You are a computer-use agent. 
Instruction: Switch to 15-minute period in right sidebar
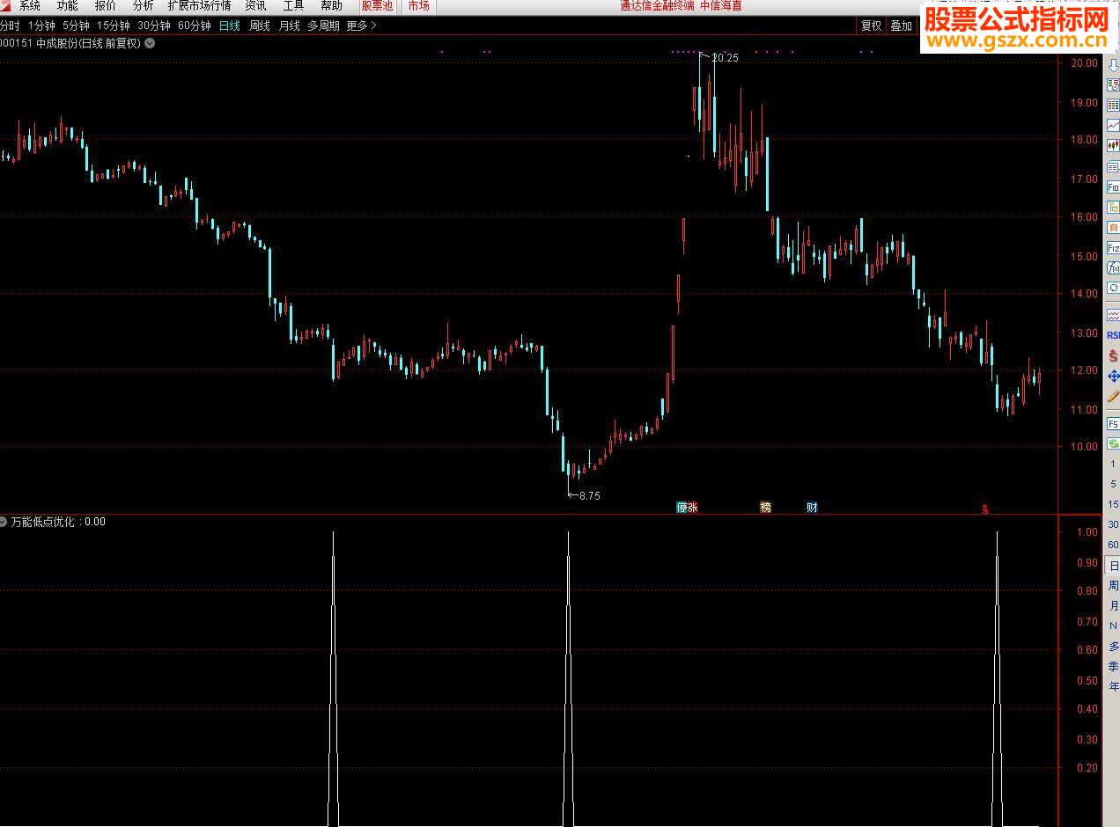coord(1113,504)
